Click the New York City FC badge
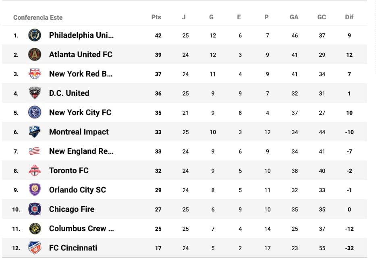The width and height of the screenshot is (376, 259). [35, 112]
